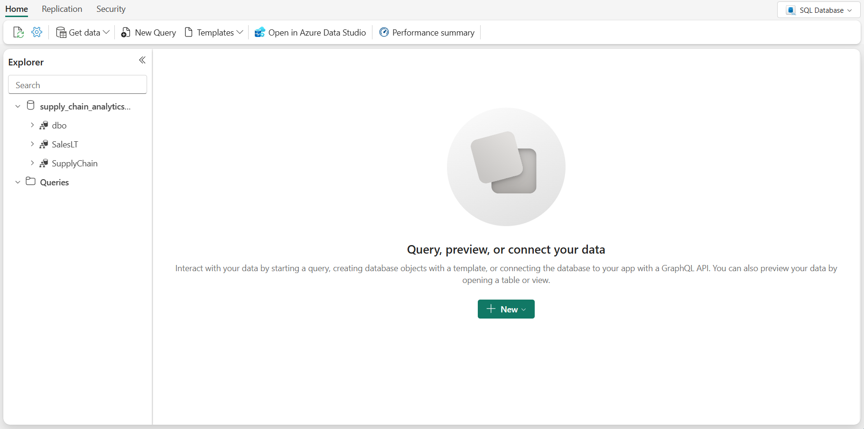The image size is (864, 429).
Task: Switch to the Security tab
Action: (x=111, y=9)
